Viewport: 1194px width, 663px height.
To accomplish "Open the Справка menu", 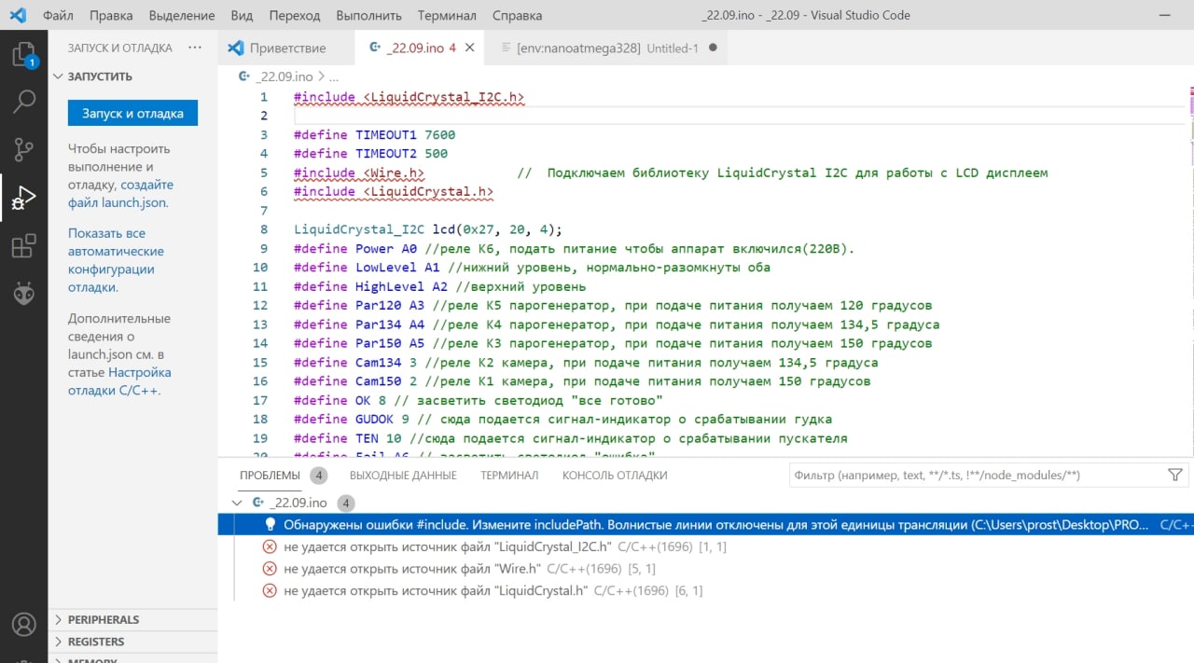I will coord(516,15).
